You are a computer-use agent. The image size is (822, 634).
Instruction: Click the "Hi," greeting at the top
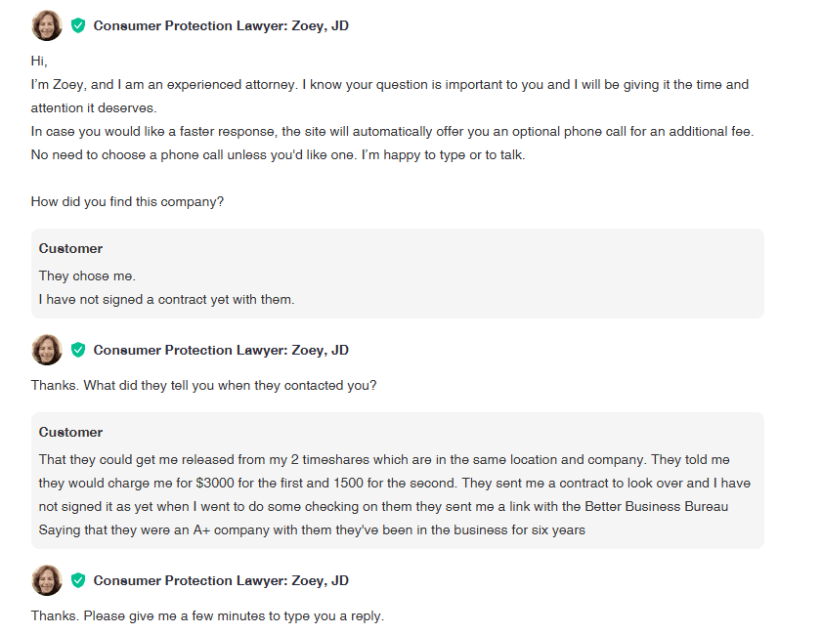click(39, 62)
